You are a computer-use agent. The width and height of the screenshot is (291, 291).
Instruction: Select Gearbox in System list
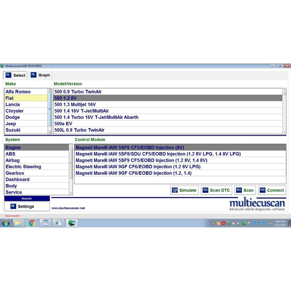tap(37, 173)
